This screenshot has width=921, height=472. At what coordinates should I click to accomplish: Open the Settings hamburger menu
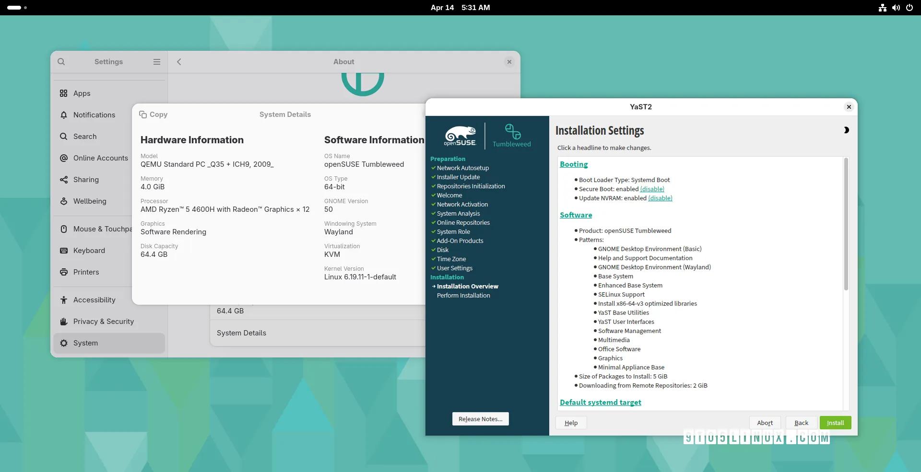[x=156, y=62]
